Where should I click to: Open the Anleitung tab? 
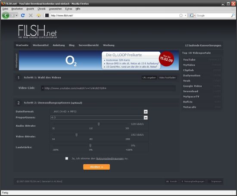click(59, 45)
